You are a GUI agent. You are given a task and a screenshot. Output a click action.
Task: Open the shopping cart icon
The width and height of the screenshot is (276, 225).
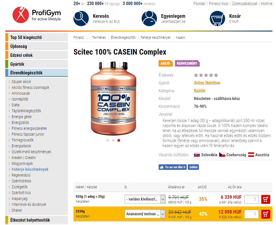tap(217, 18)
